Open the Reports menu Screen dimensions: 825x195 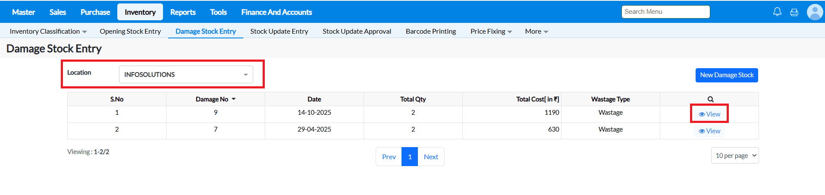pyautogui.click(x=183, y=12)
